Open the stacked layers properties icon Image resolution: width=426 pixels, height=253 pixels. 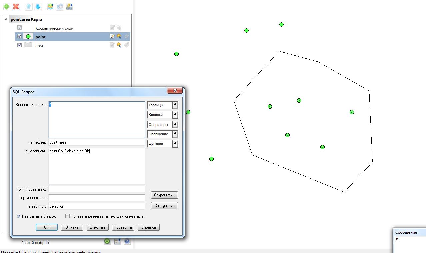coord(50,6)
